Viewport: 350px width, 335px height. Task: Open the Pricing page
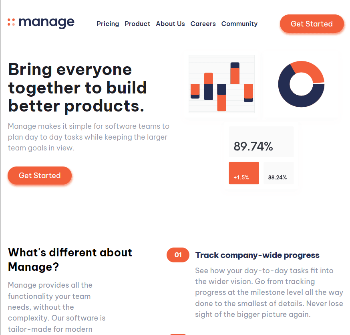click(108, 24)
